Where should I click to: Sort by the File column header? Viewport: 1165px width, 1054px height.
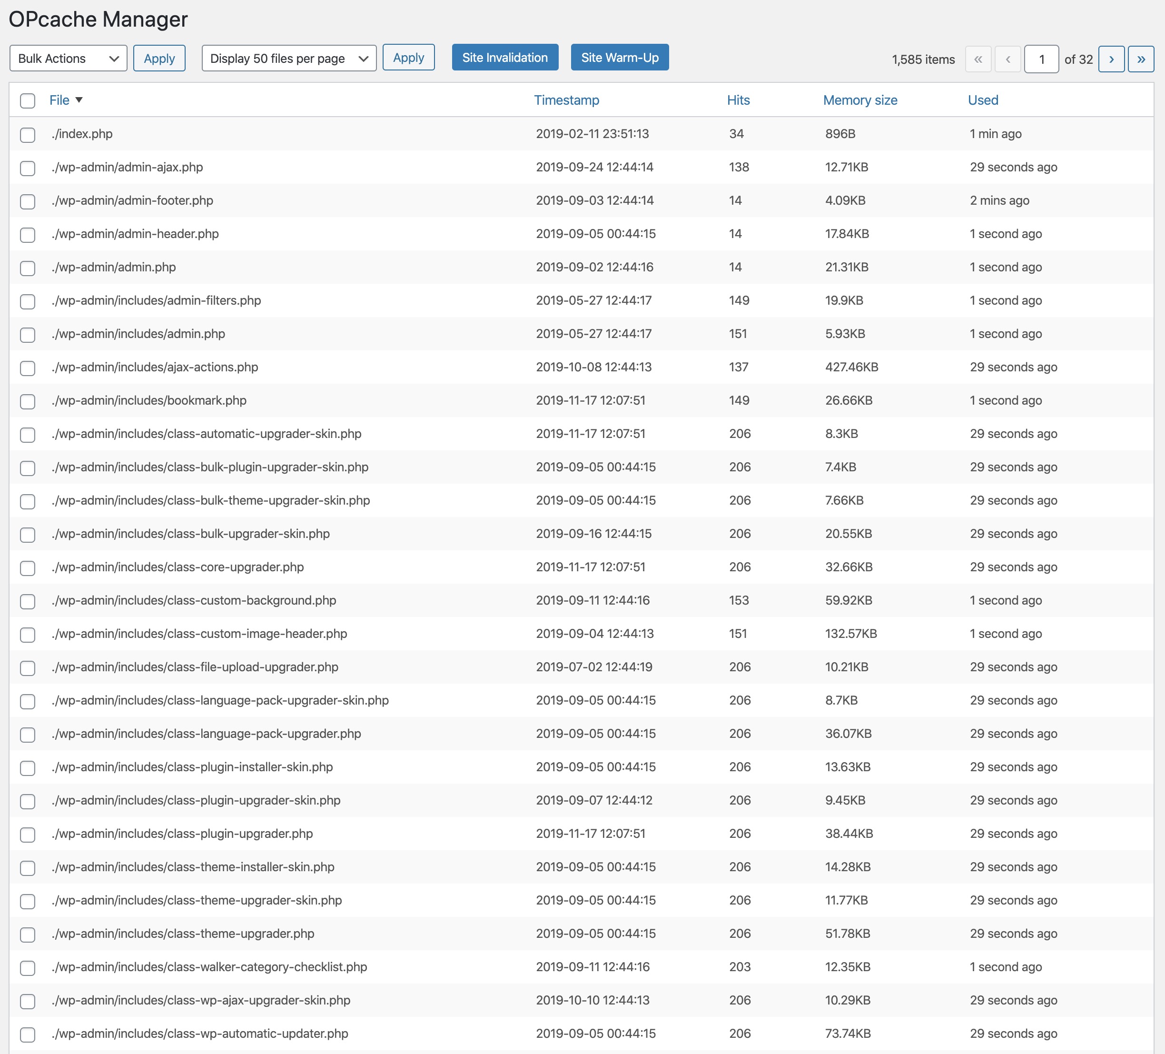tap(59, 100)
